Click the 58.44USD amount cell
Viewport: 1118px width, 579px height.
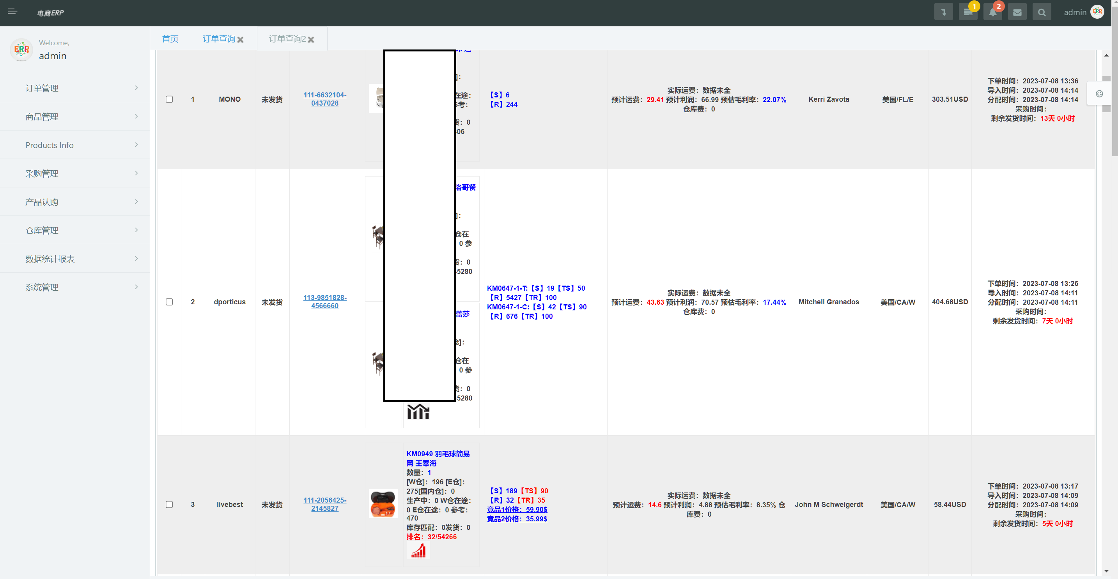click(950, 504)
